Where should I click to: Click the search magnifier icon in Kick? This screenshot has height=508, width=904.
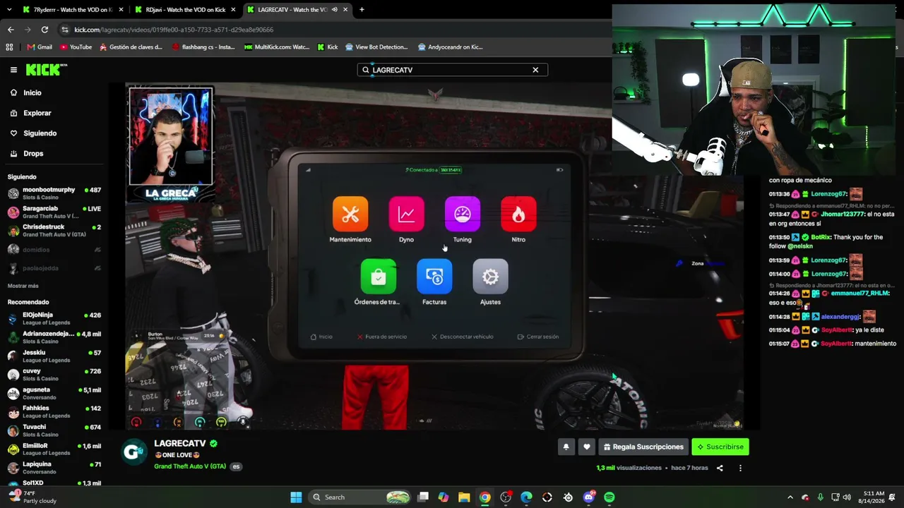[366, 70]
